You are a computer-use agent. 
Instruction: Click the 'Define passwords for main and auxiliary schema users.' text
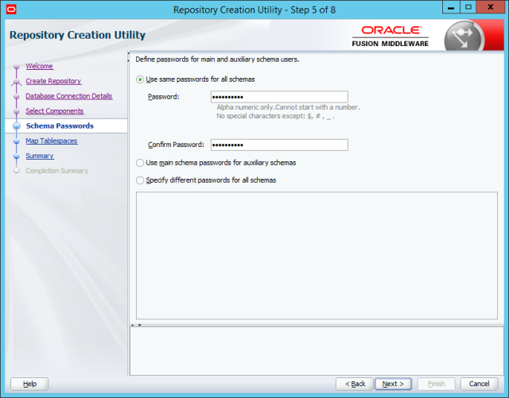coord(217,60)
